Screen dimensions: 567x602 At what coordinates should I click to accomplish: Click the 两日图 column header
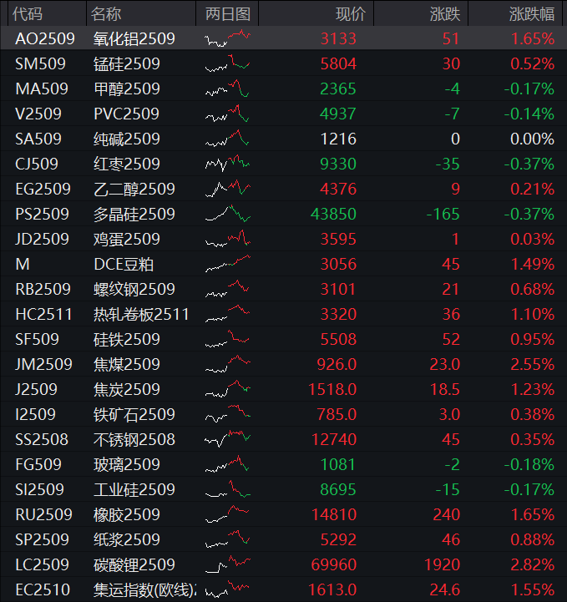pyautogui.click(x=227, y=14)
